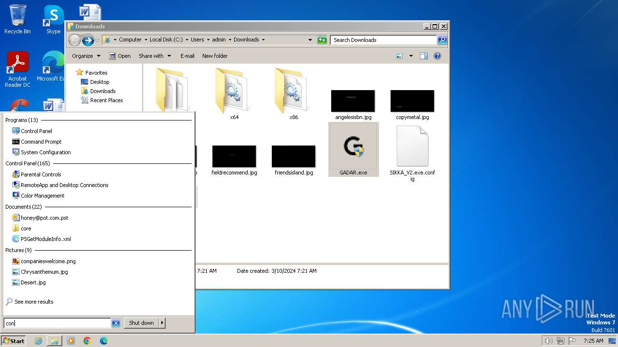Screen dimensions: 618x347
Task: Open Internet Explorer from taskbar
Action: 38,341
